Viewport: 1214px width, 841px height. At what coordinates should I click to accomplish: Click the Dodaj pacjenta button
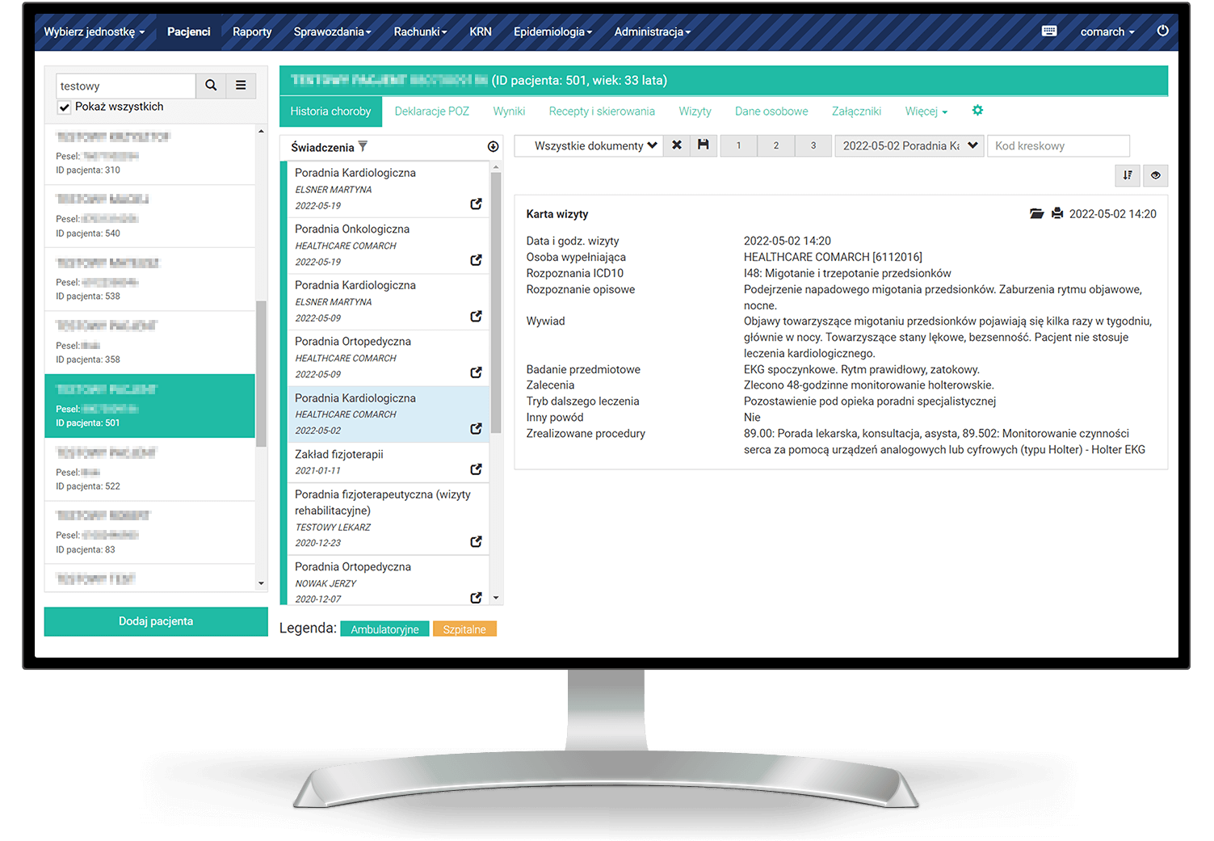(156, 621)
